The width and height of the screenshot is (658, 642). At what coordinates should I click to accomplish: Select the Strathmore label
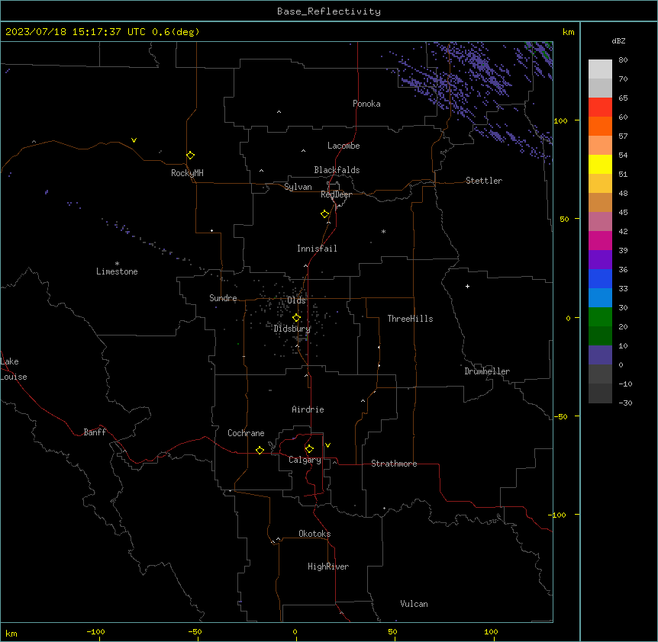[394, 464]
